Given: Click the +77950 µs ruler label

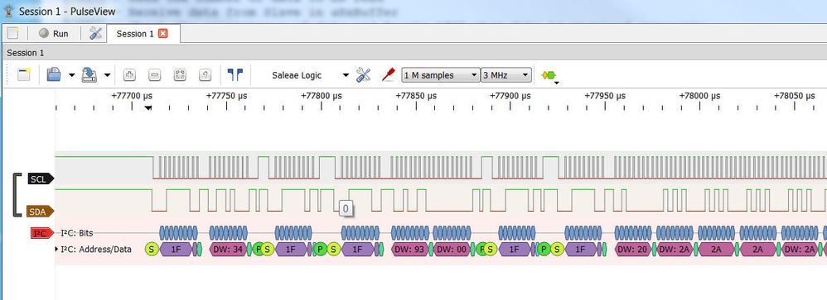Looking at the screenshot, I should 605,96.
